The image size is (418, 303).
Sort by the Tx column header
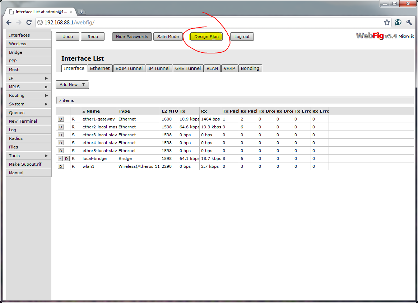coord(189,111)
